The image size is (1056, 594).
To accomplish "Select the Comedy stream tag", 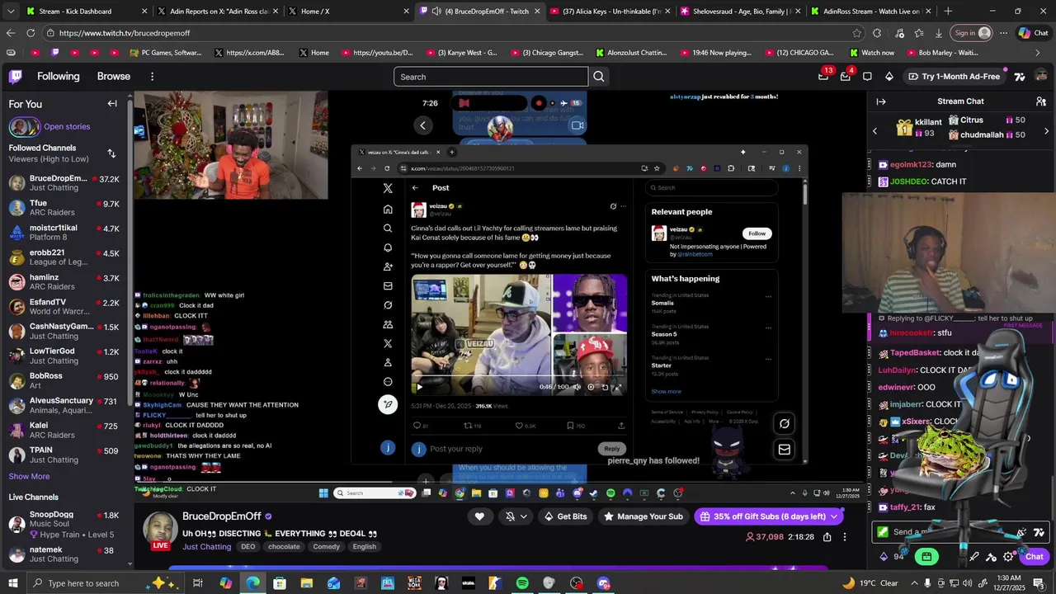I will pos(327,547).
